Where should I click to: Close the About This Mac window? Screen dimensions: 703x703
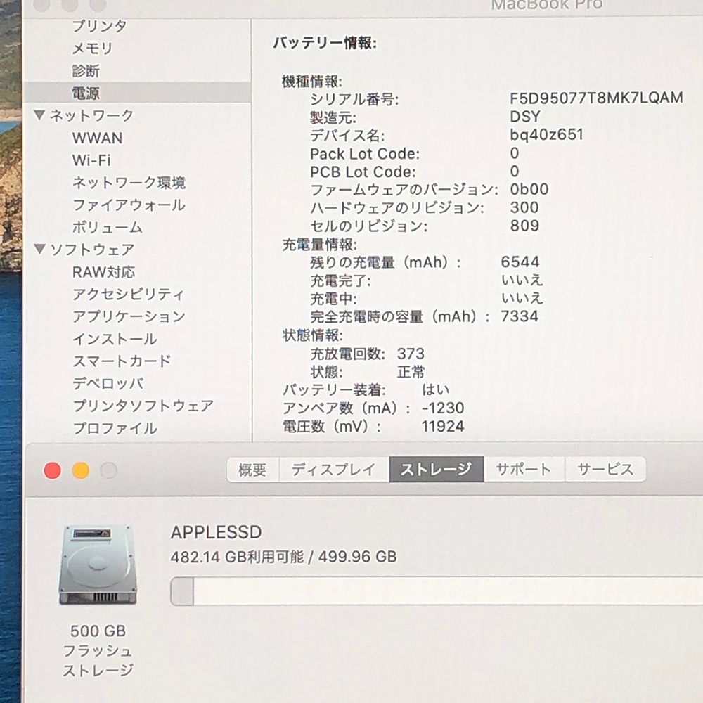click(53, 470)
